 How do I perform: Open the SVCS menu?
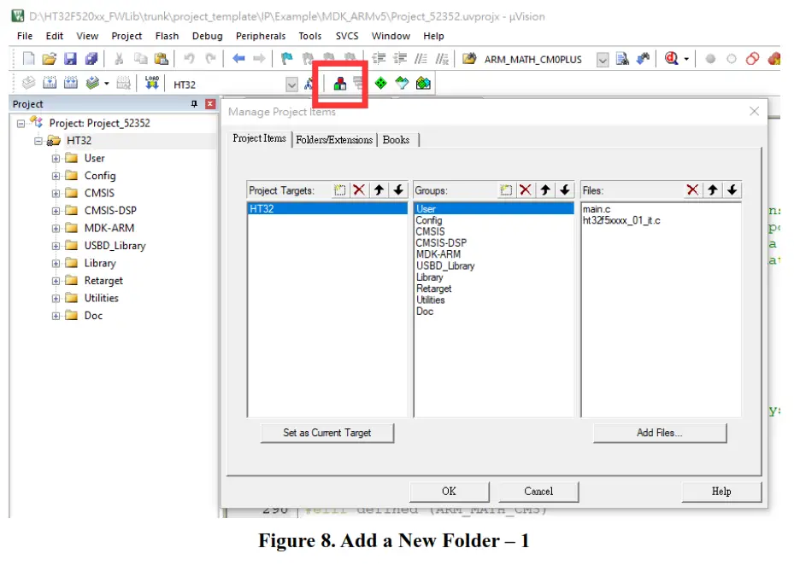pyautogui.click(x=347, y=36)
